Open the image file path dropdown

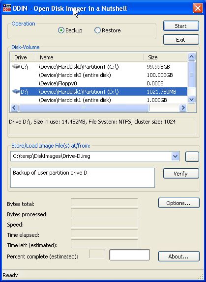(175, 156)
